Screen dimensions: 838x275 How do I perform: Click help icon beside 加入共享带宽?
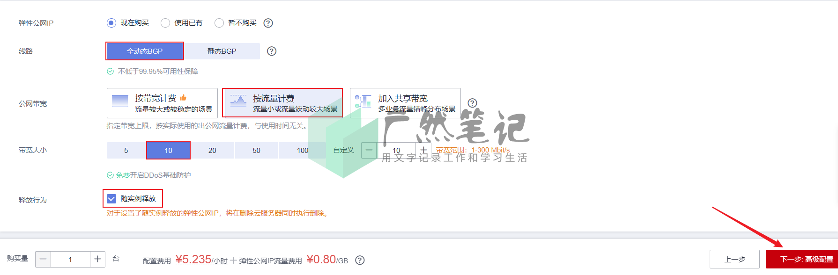click(473, 103)
